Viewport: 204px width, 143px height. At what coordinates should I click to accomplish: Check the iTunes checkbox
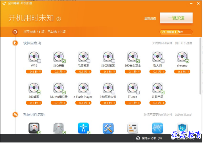[138, 92]
